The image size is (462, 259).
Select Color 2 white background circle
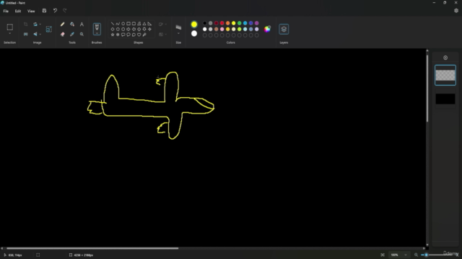click(x=194, y=34)
